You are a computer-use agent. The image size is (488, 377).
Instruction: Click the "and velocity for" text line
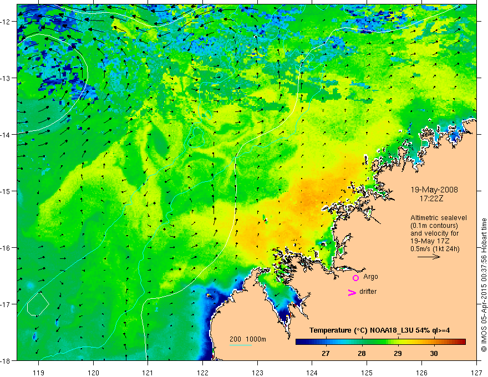434,233
